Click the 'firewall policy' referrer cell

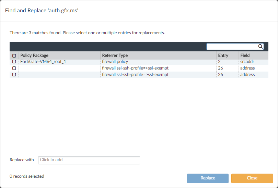(115, 62)
